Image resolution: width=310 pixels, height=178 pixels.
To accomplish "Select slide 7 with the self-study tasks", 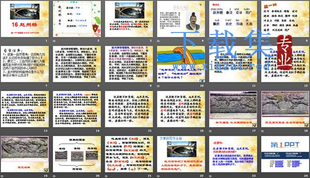I will pos(25,64).
